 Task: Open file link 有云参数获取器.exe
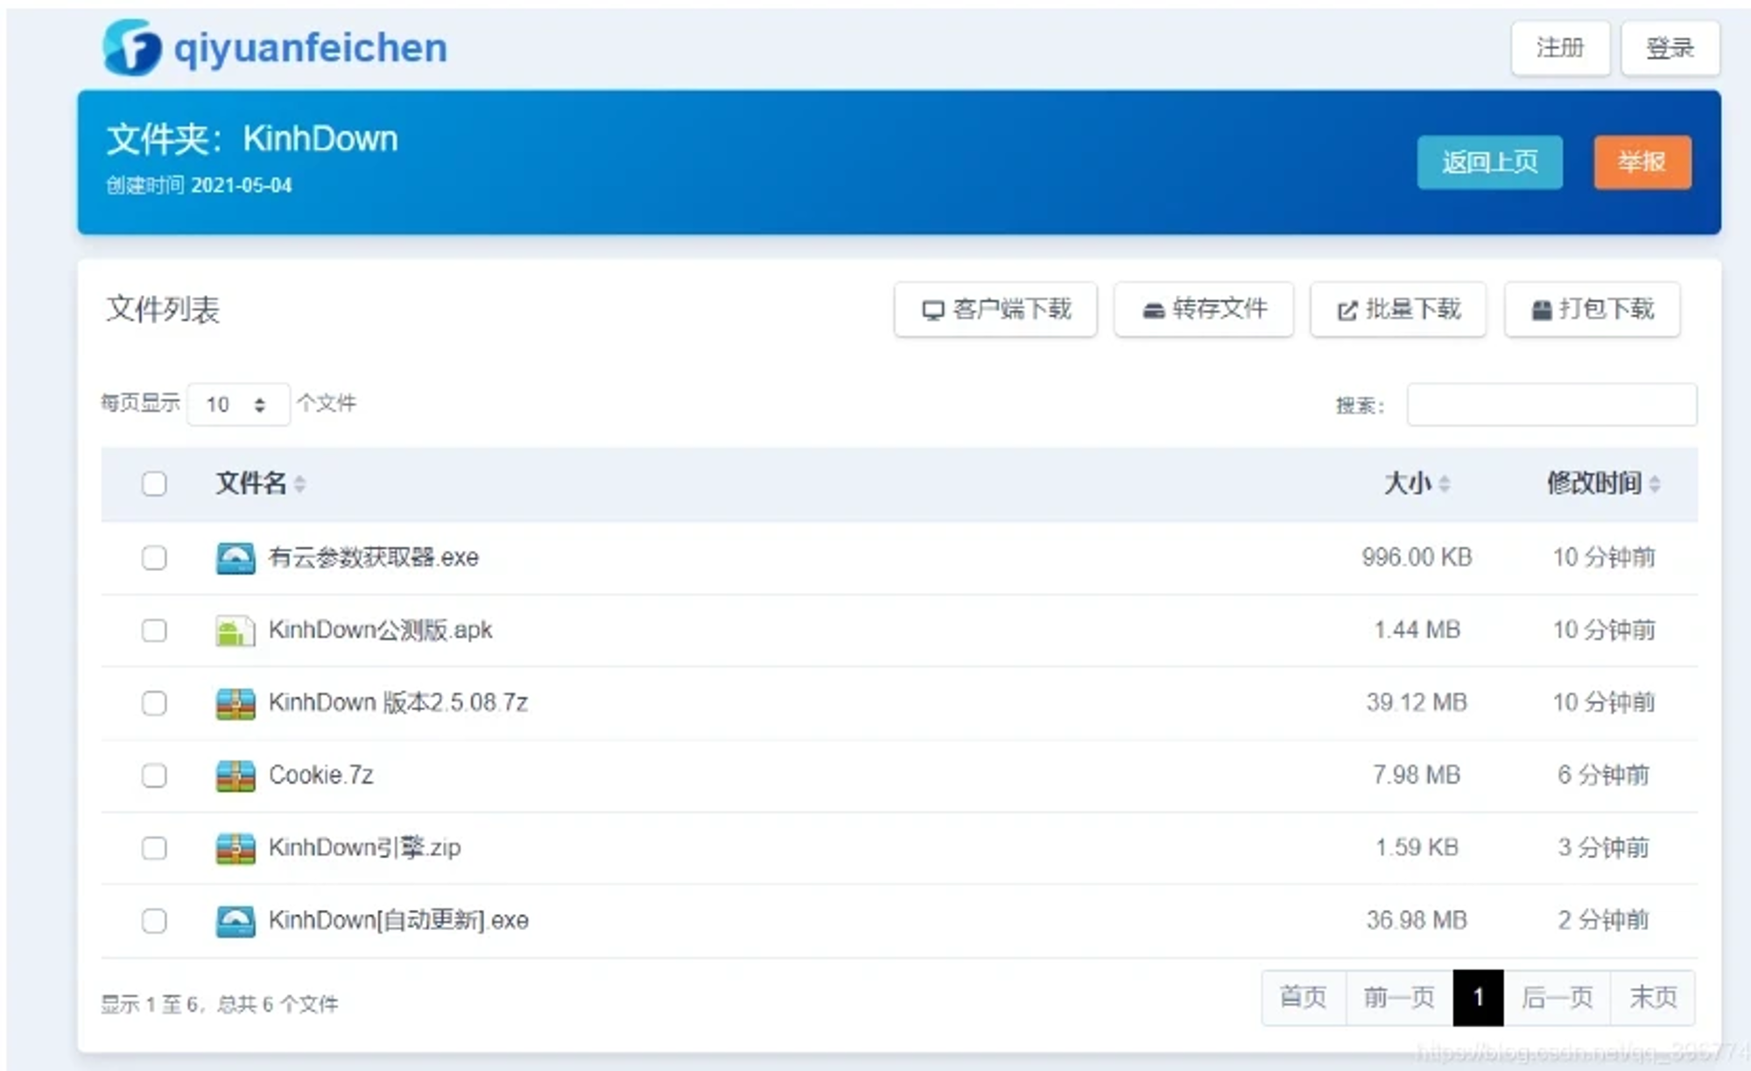coord(374,558)
